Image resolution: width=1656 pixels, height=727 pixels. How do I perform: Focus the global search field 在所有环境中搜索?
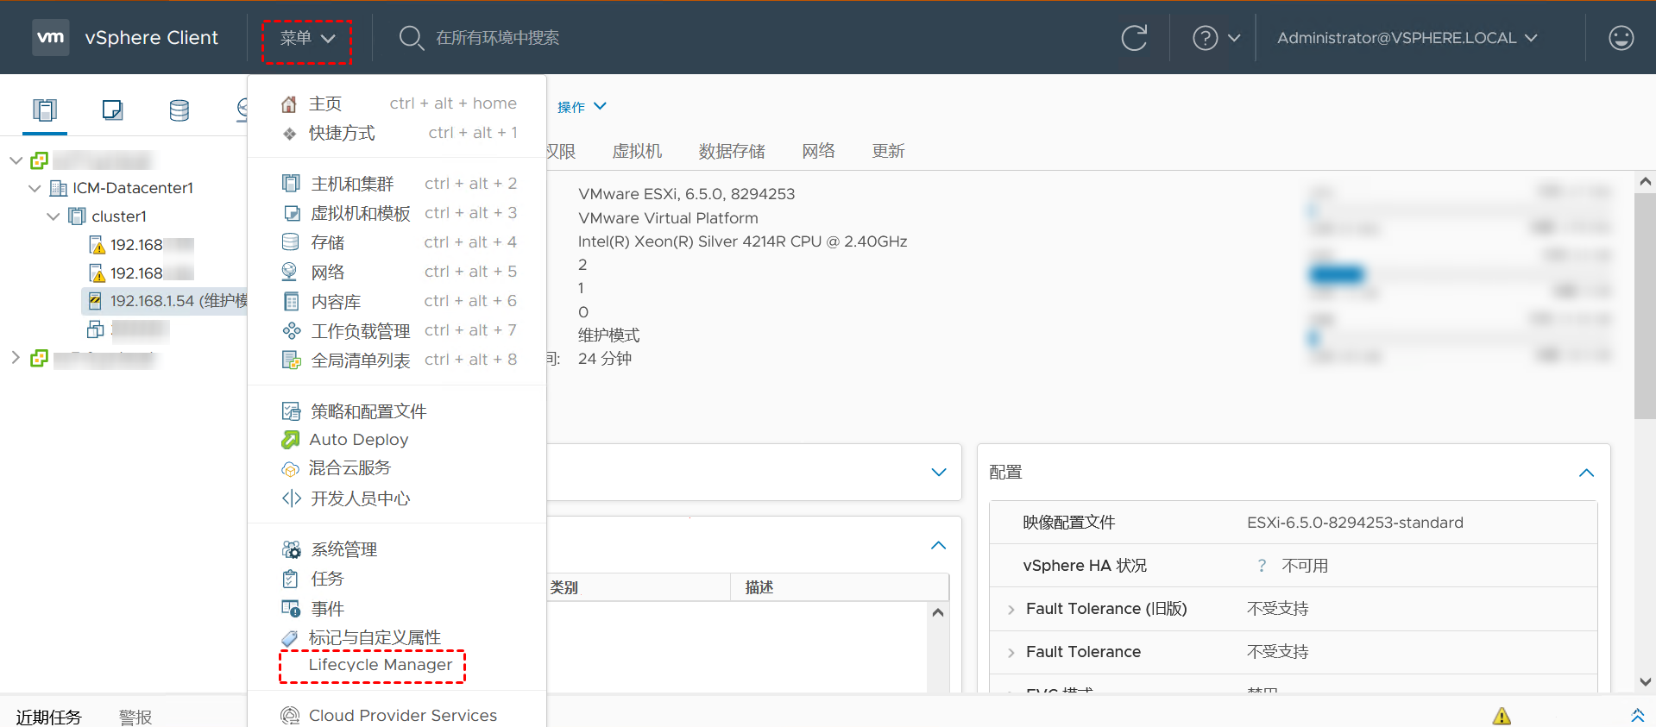tap(498, 38)
